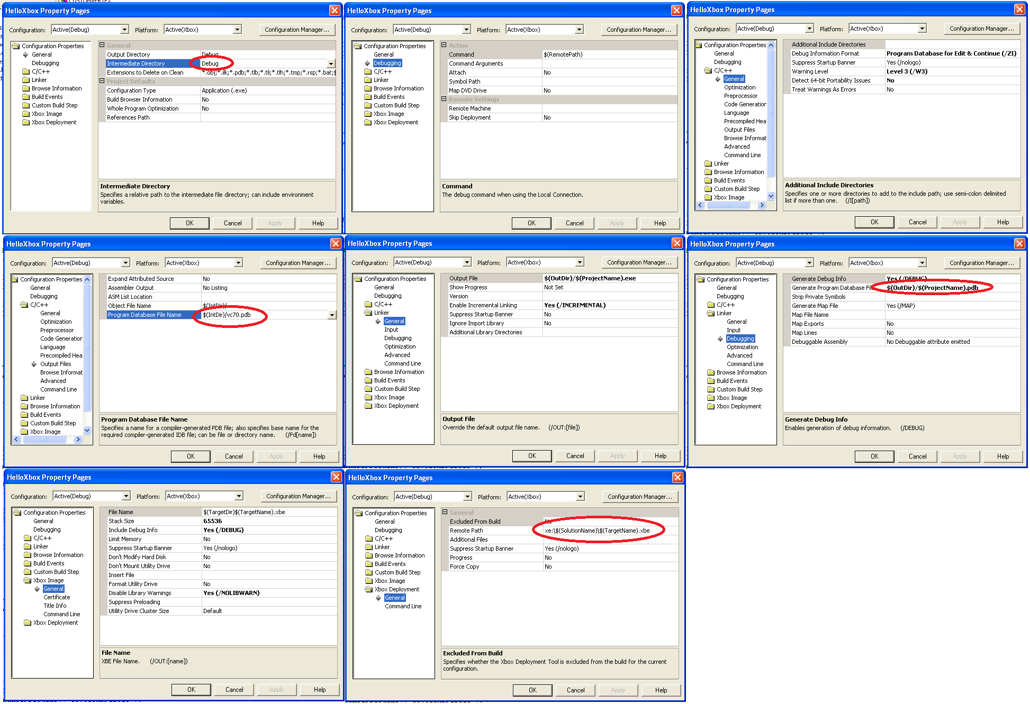Click the Assembler Output row showing No Listing
1030x704 pixels.
click(x=218, y=288)
